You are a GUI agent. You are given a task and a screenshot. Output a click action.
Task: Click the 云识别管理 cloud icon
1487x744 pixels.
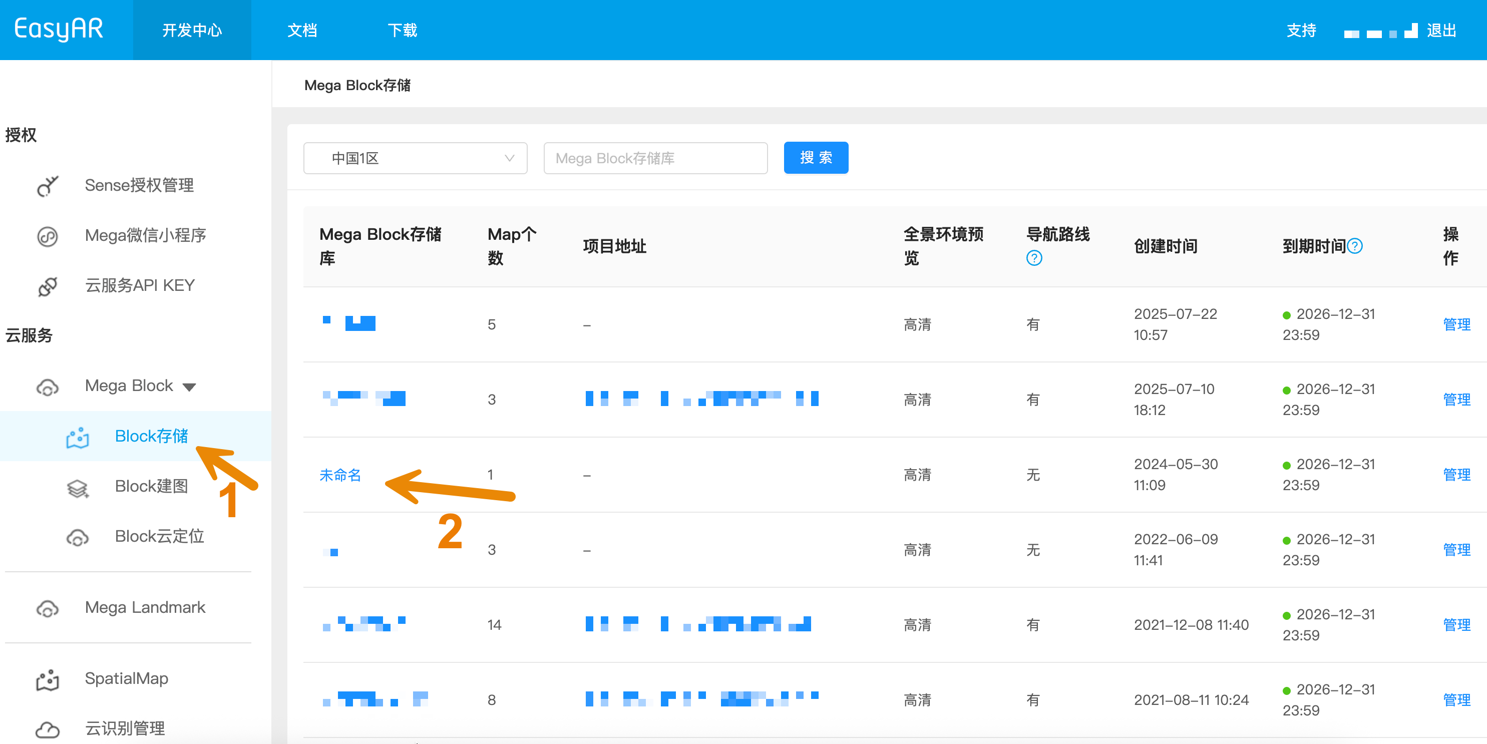[48, 729]
